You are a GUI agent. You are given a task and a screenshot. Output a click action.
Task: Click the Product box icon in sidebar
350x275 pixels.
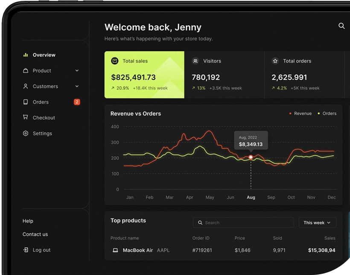pyautogui.click(x=26, y=70)
